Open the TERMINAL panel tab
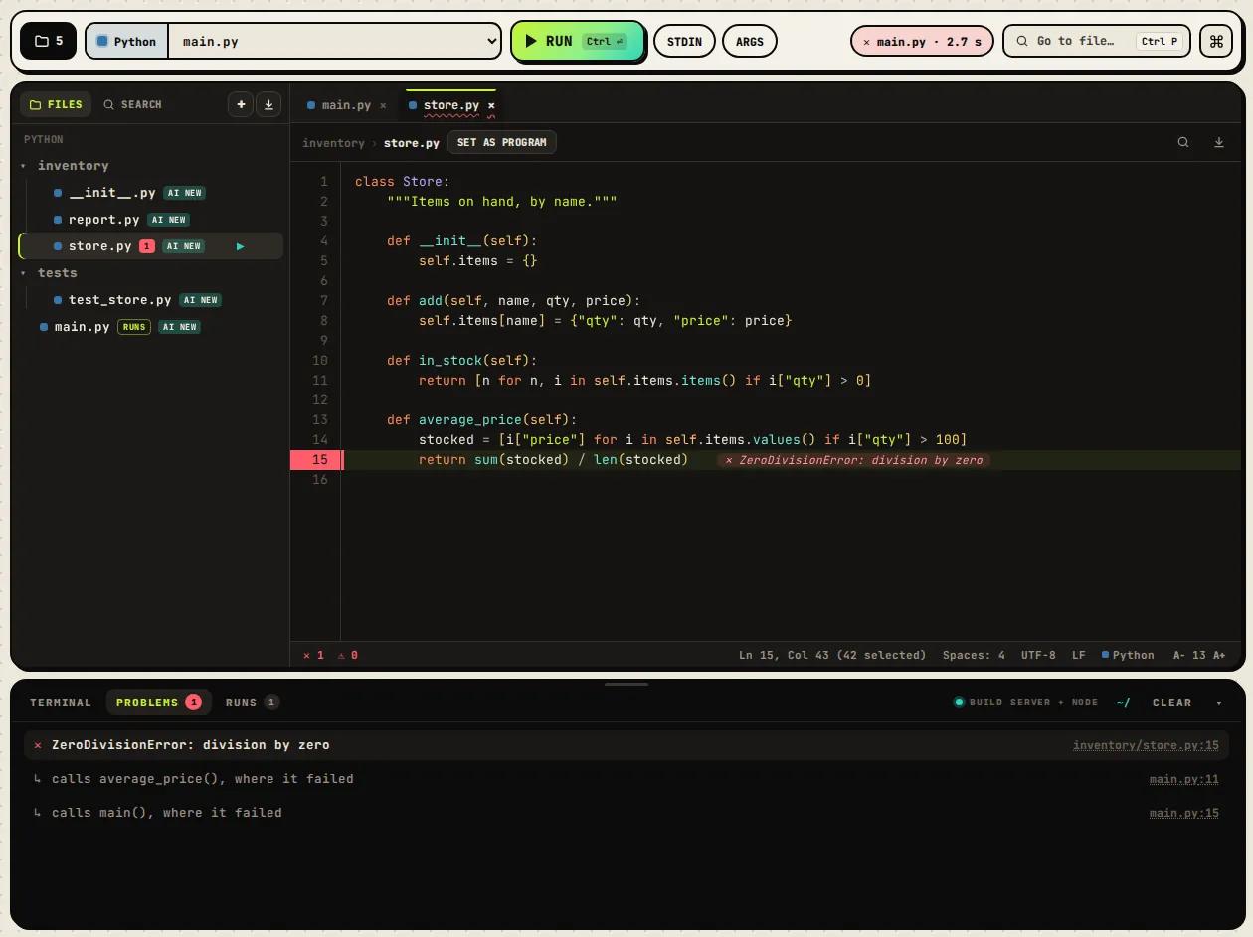Image resolution: width=1253 pixels, height=937 pixels. click(x=61, y=703)
